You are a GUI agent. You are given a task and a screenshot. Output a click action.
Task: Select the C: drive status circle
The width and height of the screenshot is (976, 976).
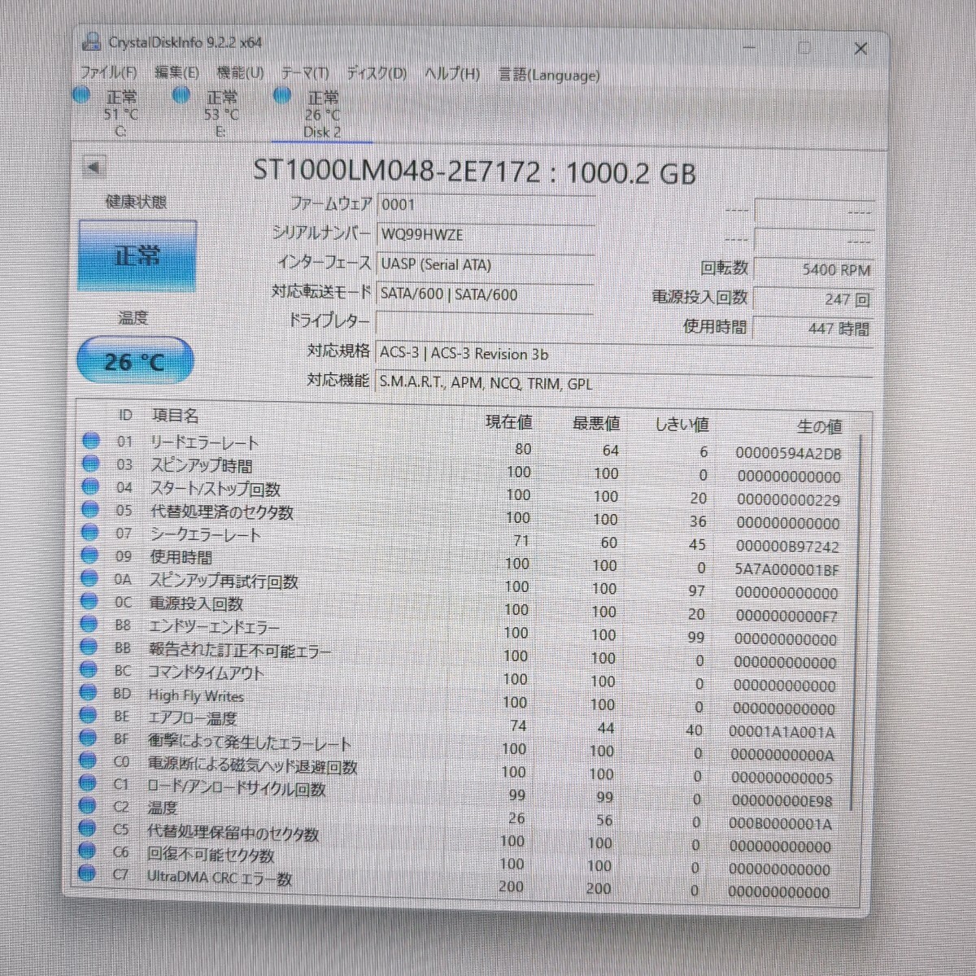pos(81,95)
